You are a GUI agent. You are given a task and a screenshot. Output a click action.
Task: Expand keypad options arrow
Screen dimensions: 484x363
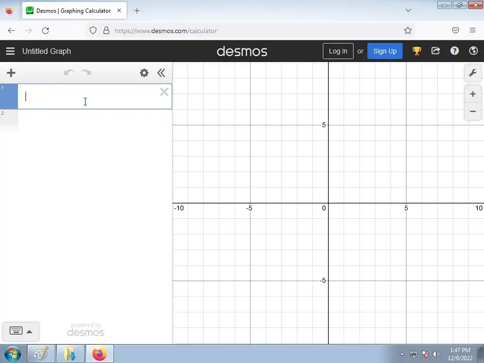click(x=29, y=331)
